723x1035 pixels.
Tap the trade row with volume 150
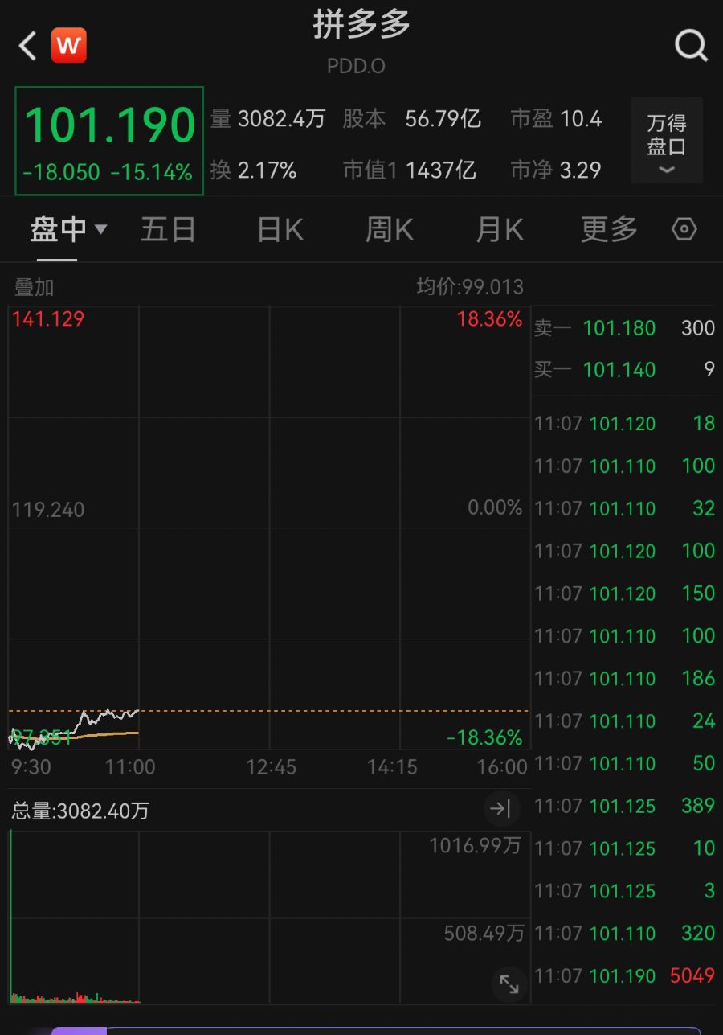625,593
